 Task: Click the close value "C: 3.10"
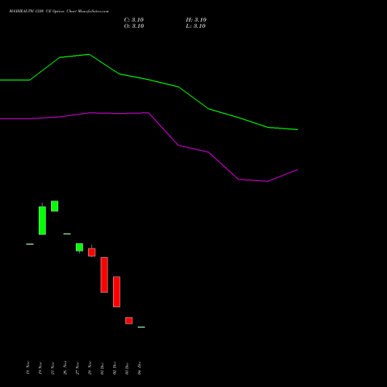(x=134, y=20)
